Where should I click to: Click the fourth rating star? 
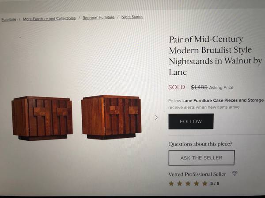coord(197,183)
